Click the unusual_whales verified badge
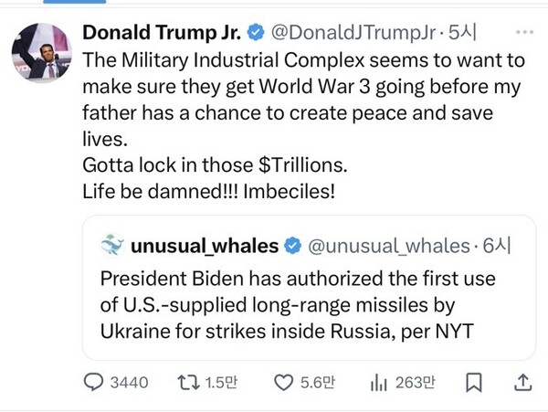This screenshot has height=412, width=548. (292, 246)
